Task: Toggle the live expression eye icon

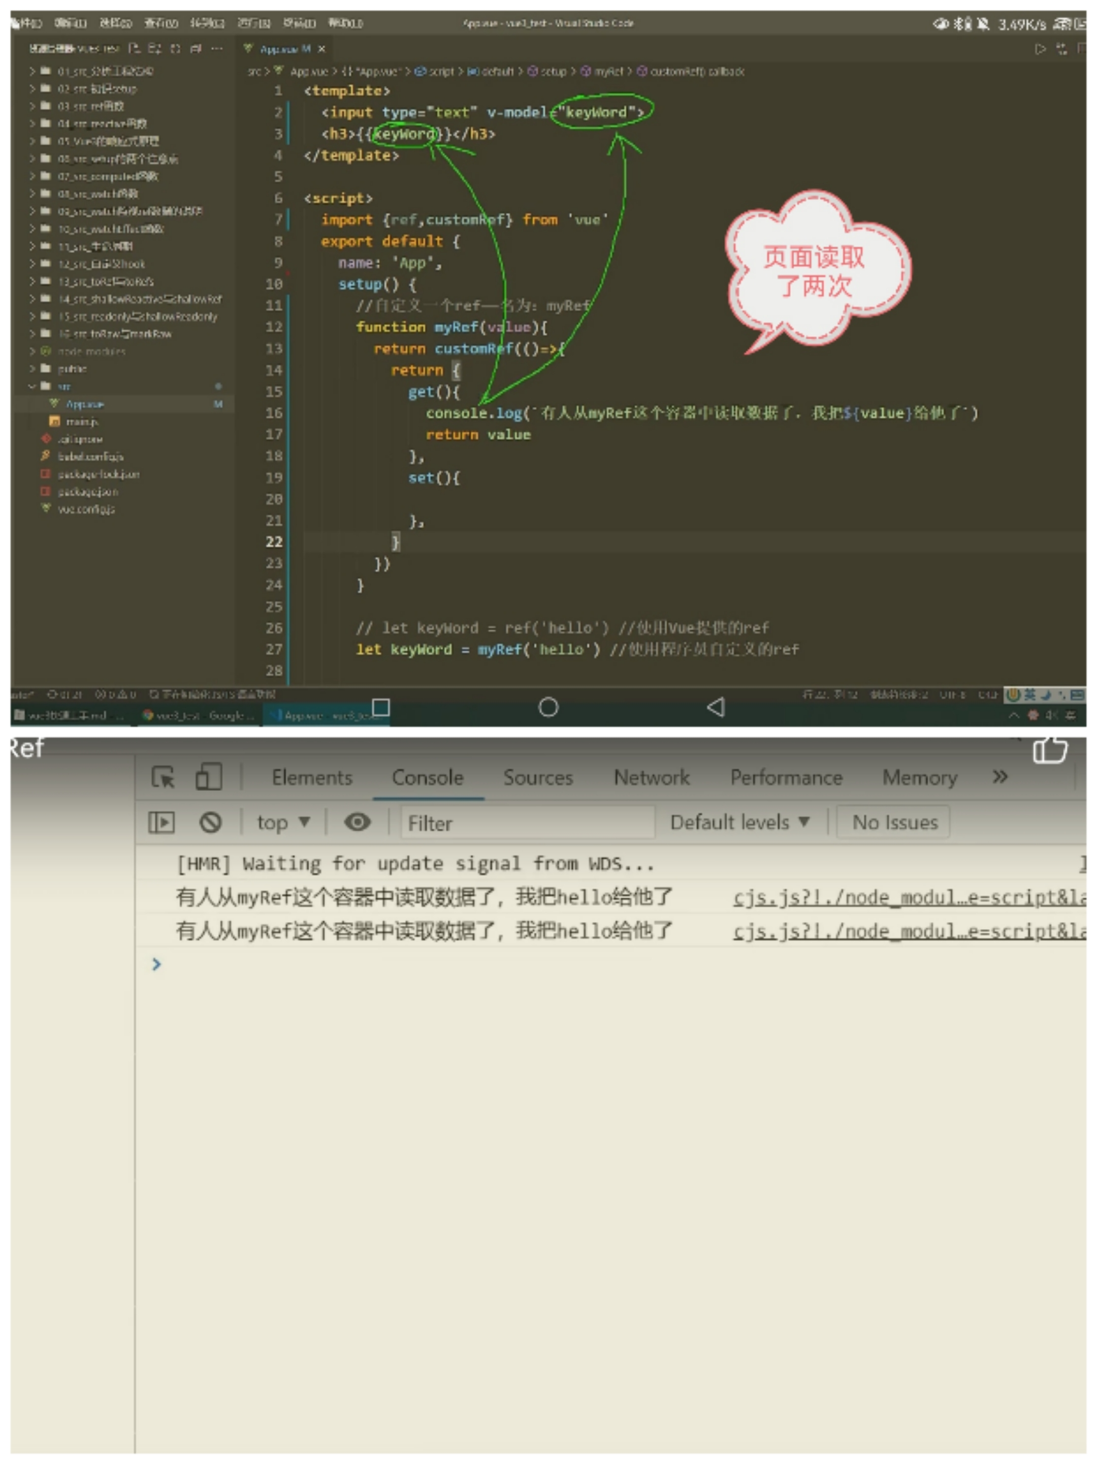Action: tap(357, 822)
